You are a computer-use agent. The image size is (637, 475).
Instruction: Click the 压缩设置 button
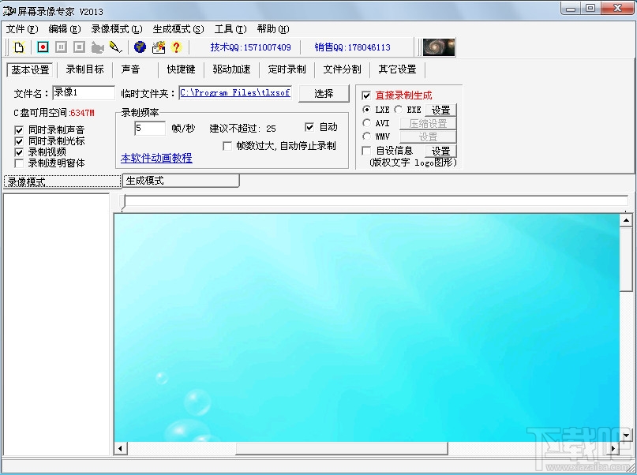[x=428, y=123]
